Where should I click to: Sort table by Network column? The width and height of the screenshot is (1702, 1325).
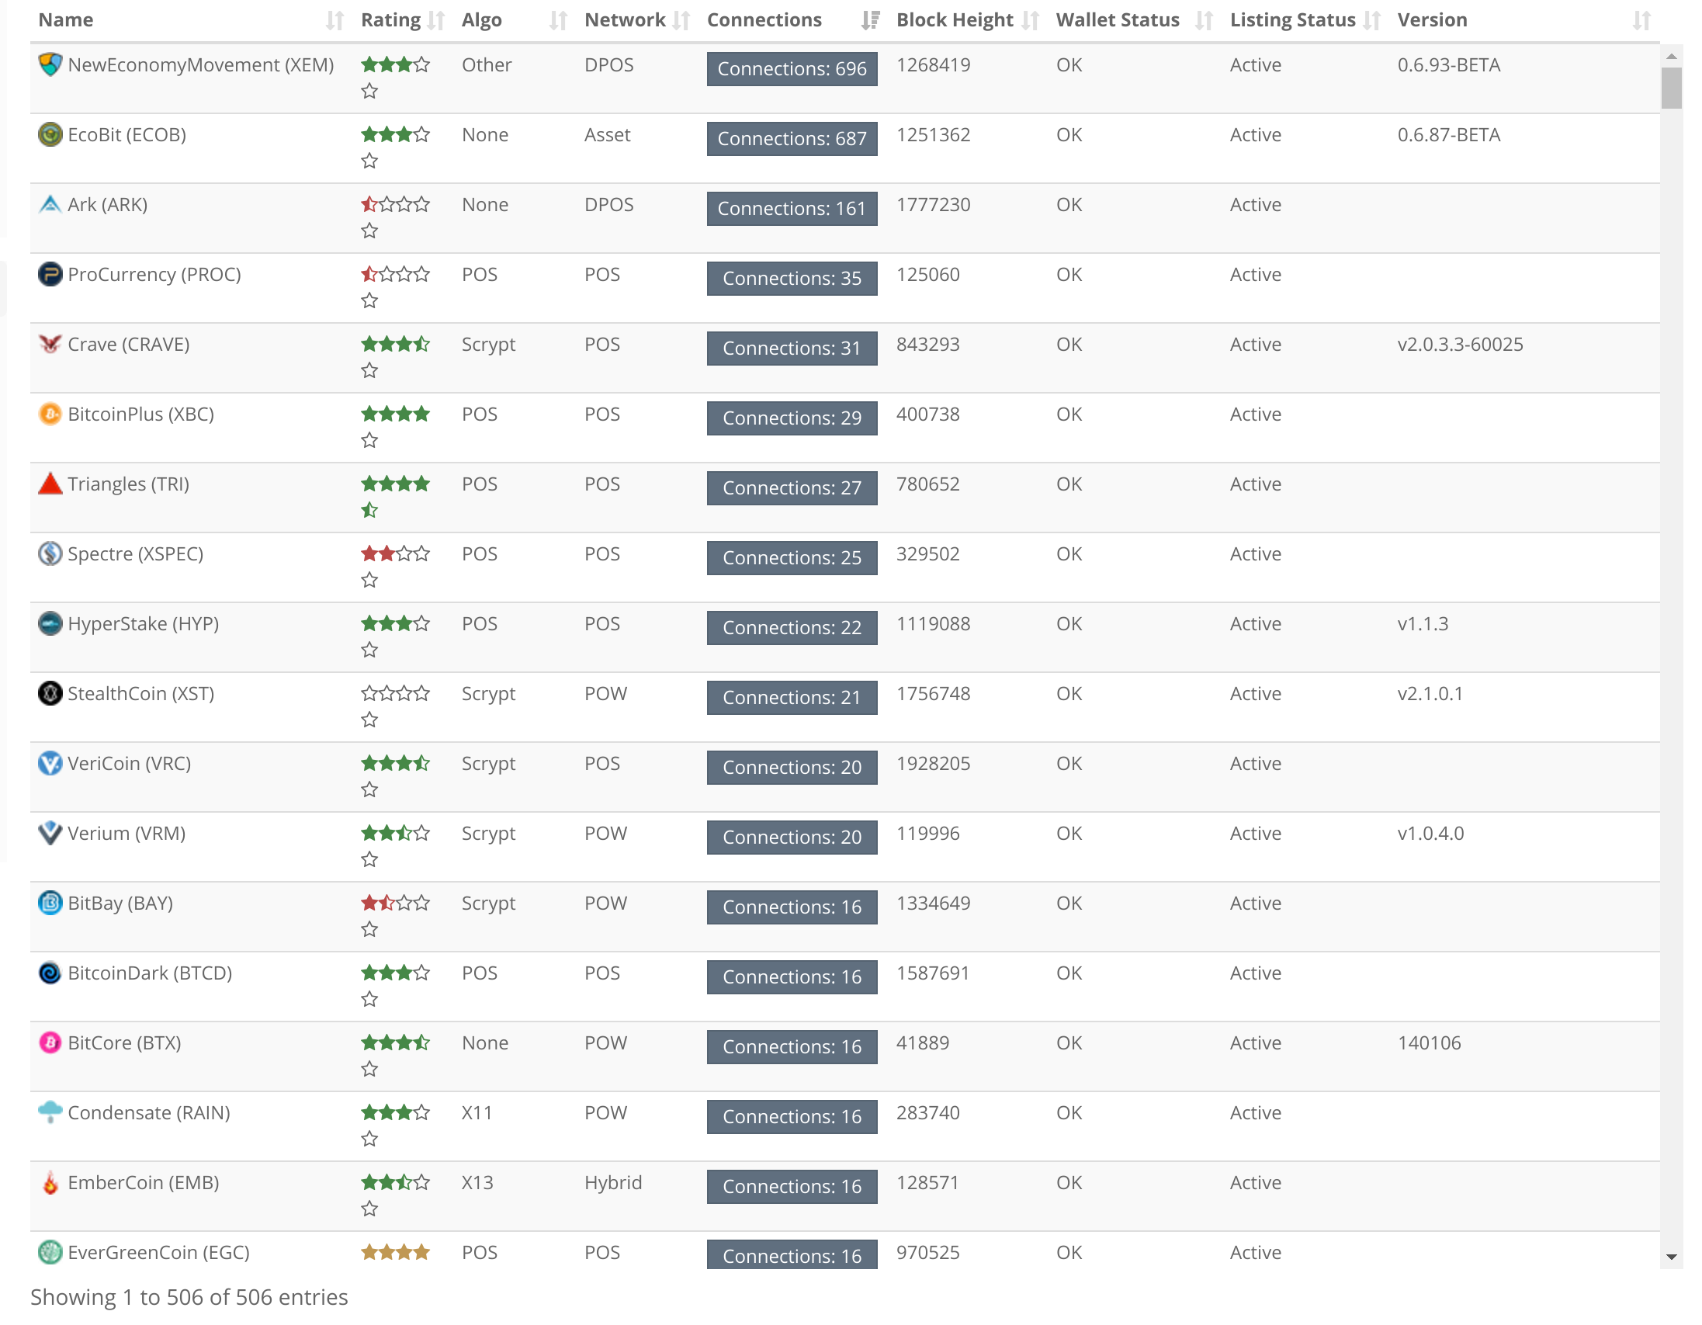click(x=638, y=20)
